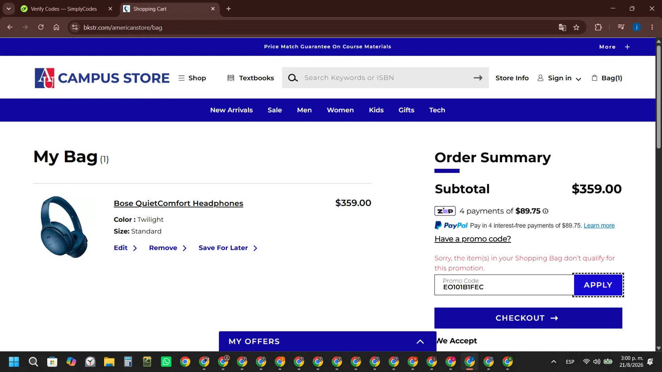Go to Campus Store home via logo

102,78
